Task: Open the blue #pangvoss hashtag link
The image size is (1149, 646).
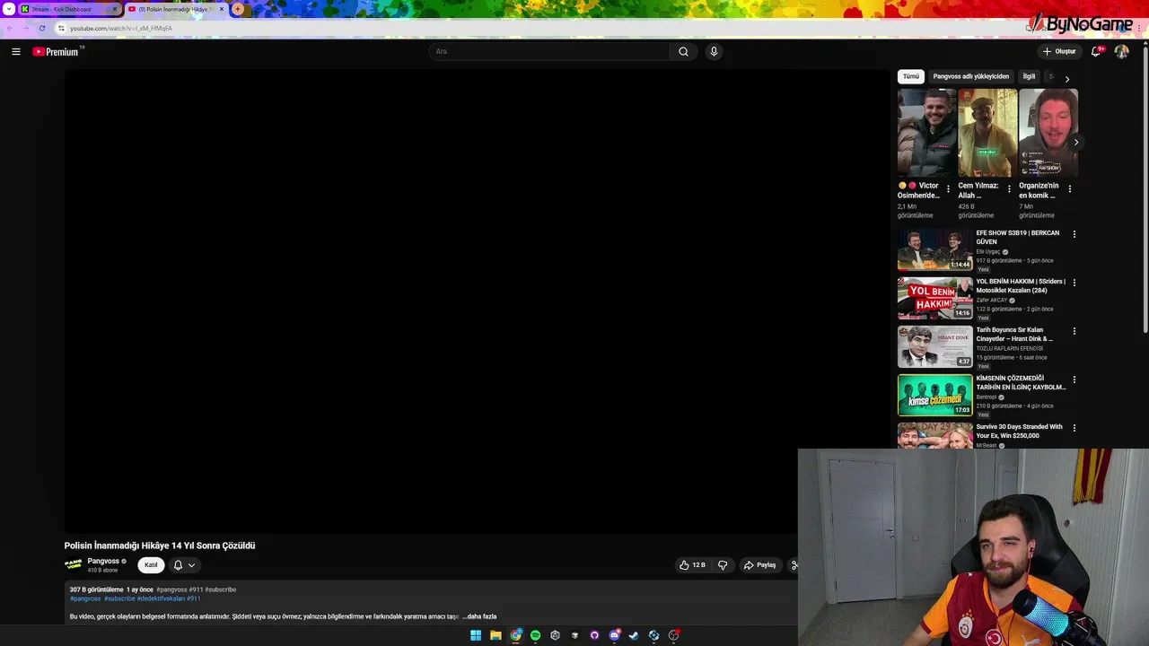Action: point(85,598)
